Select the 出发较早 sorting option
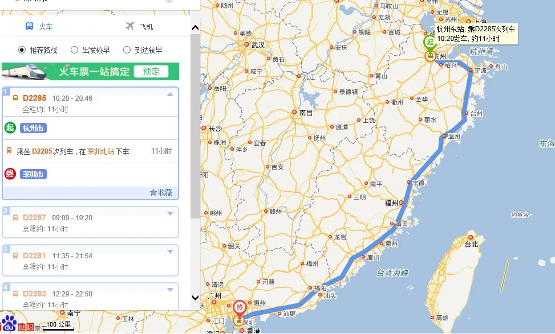This screenshot has height=334, width=555. pyautogui.click(x=74, y=49)
